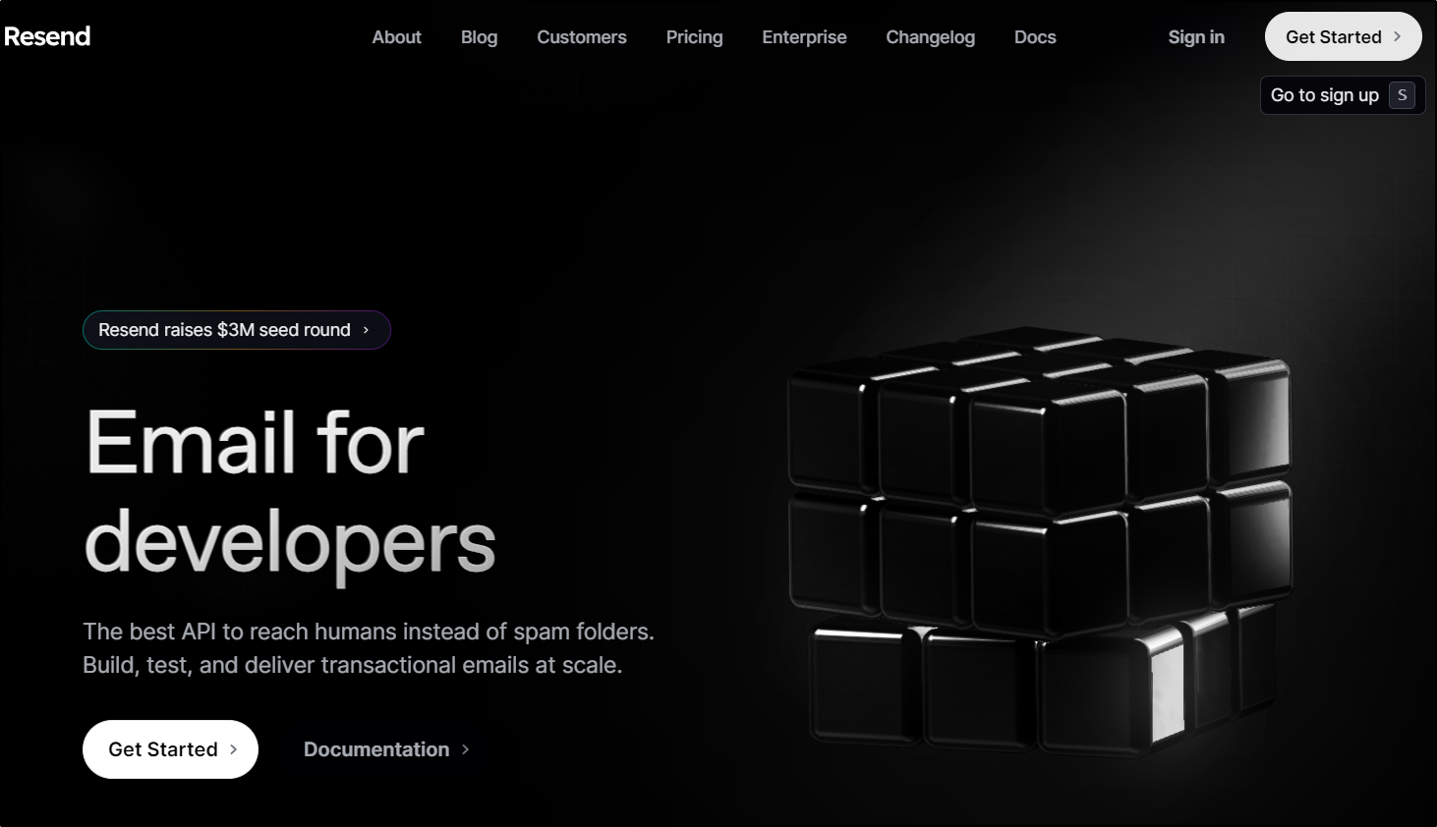Open the Customers page
This screenshot has height=827, width=1437.
pyautogui.click(x=581, y=37)
